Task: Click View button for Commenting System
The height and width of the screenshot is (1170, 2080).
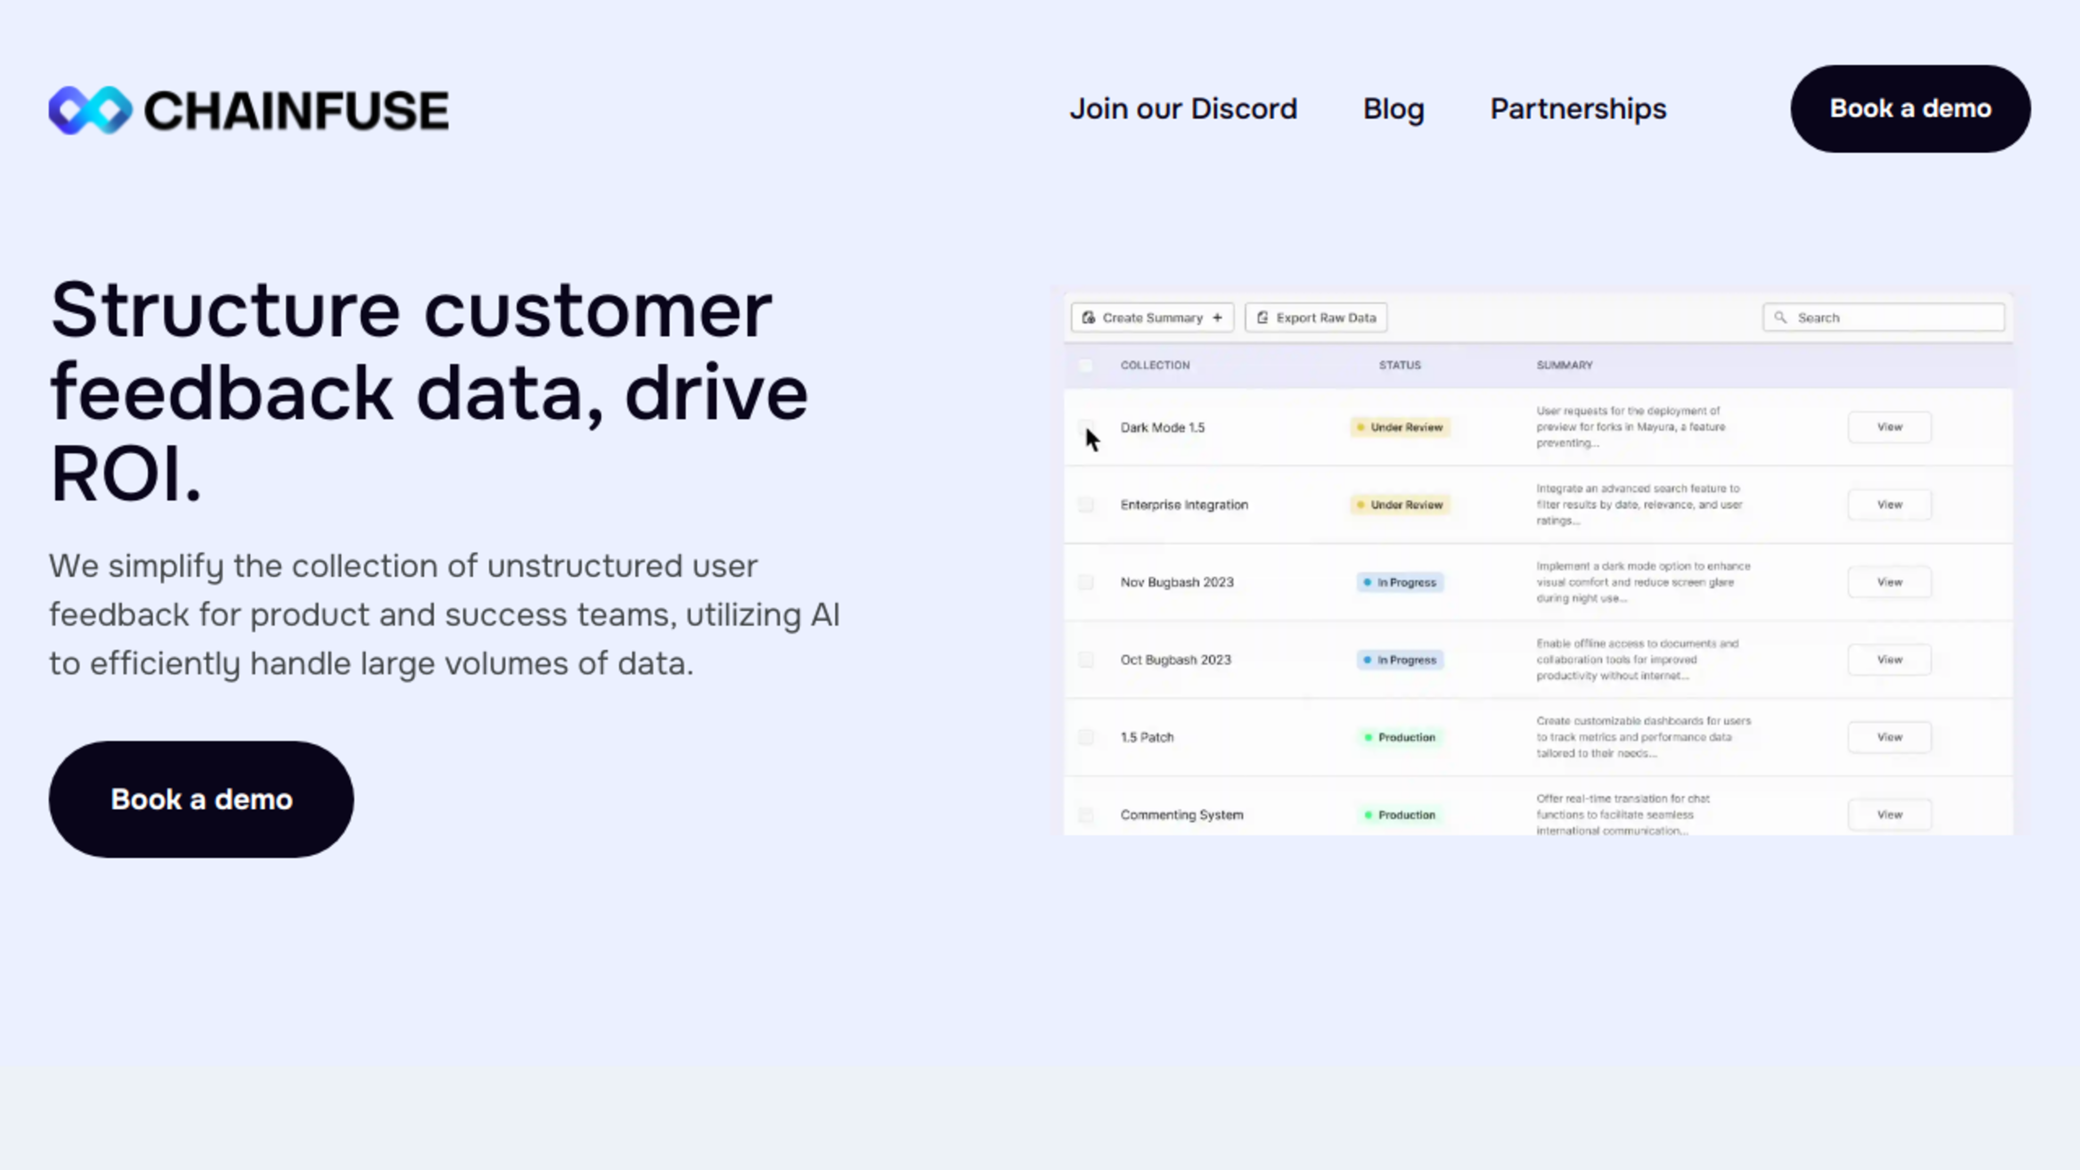Action: tap(1889, 815)
